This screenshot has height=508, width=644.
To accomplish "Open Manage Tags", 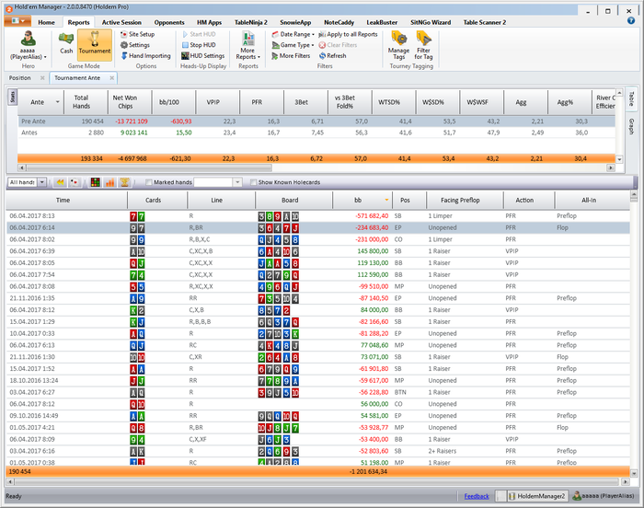I will 398,46.
